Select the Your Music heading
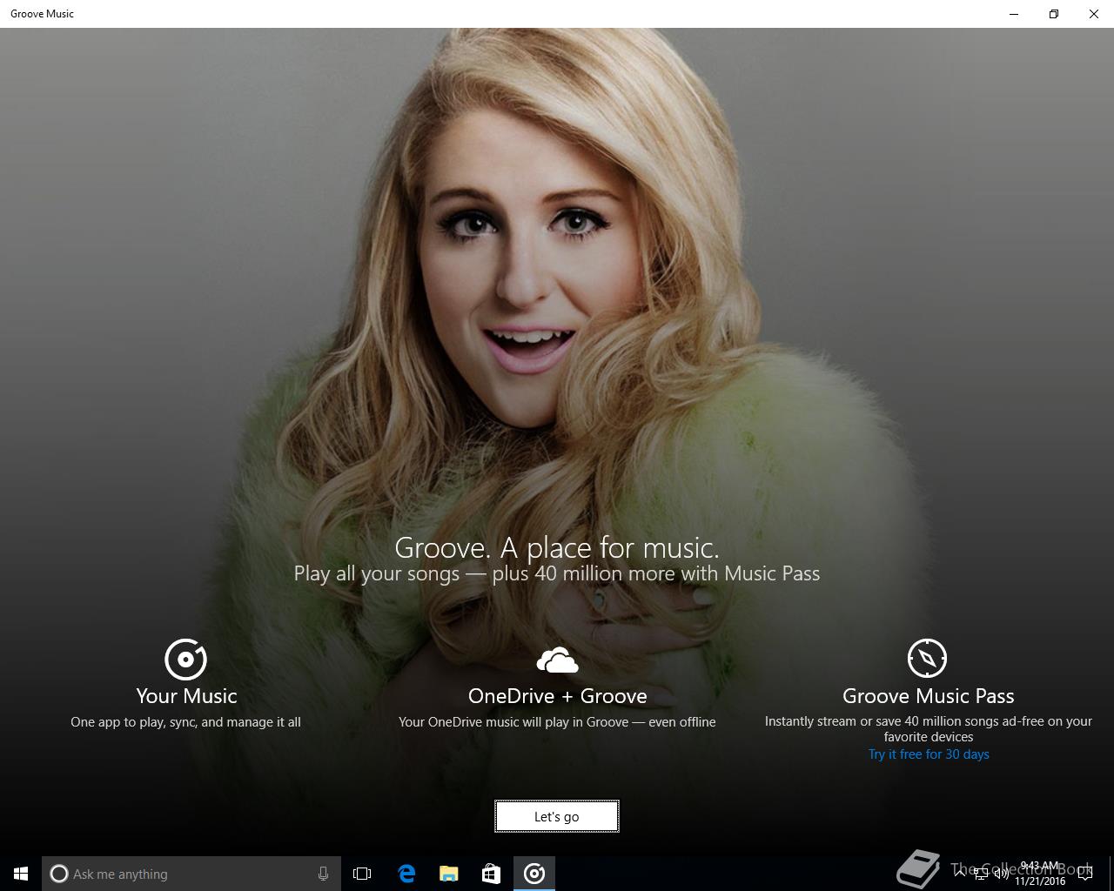The height and width of the screenshot is (891, 1114). pos(186,696)
